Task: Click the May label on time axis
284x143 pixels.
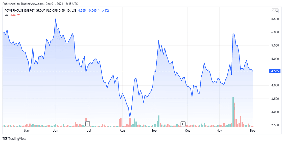Action: tap(27, 130)
